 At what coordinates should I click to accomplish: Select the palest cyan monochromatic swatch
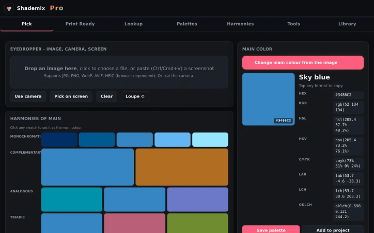click(210, 140)
